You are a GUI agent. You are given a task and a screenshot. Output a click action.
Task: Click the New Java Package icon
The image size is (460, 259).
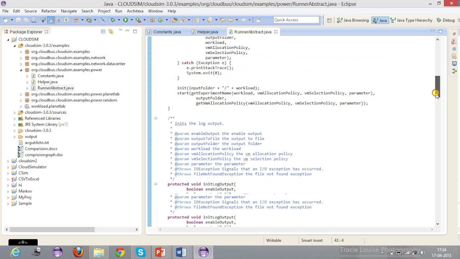[153, 20]
